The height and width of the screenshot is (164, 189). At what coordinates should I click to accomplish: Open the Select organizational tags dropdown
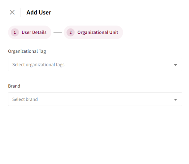(x=95, y=65)
